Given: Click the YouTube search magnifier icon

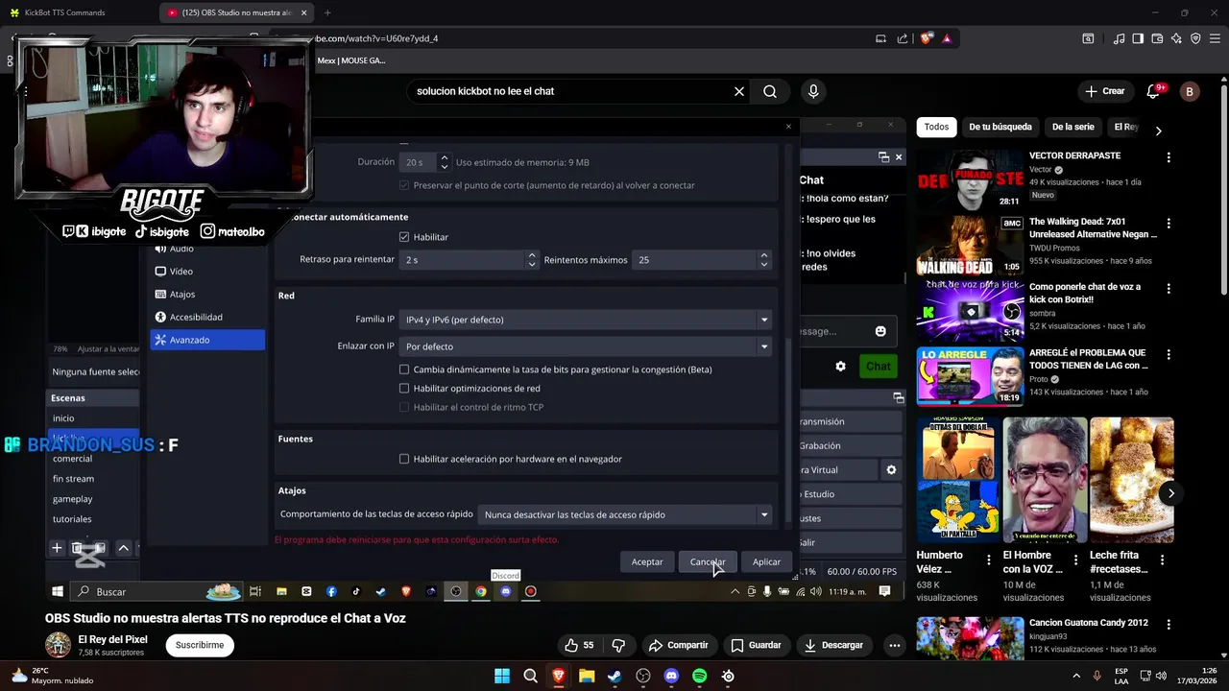Looking at the screenshot, I should coord(770,91).
